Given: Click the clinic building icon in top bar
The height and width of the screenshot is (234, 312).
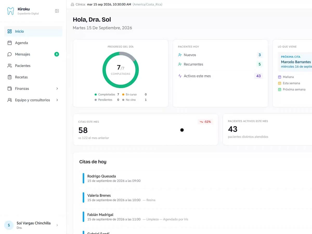Looking at the screenshot, I should click(72, 4).
